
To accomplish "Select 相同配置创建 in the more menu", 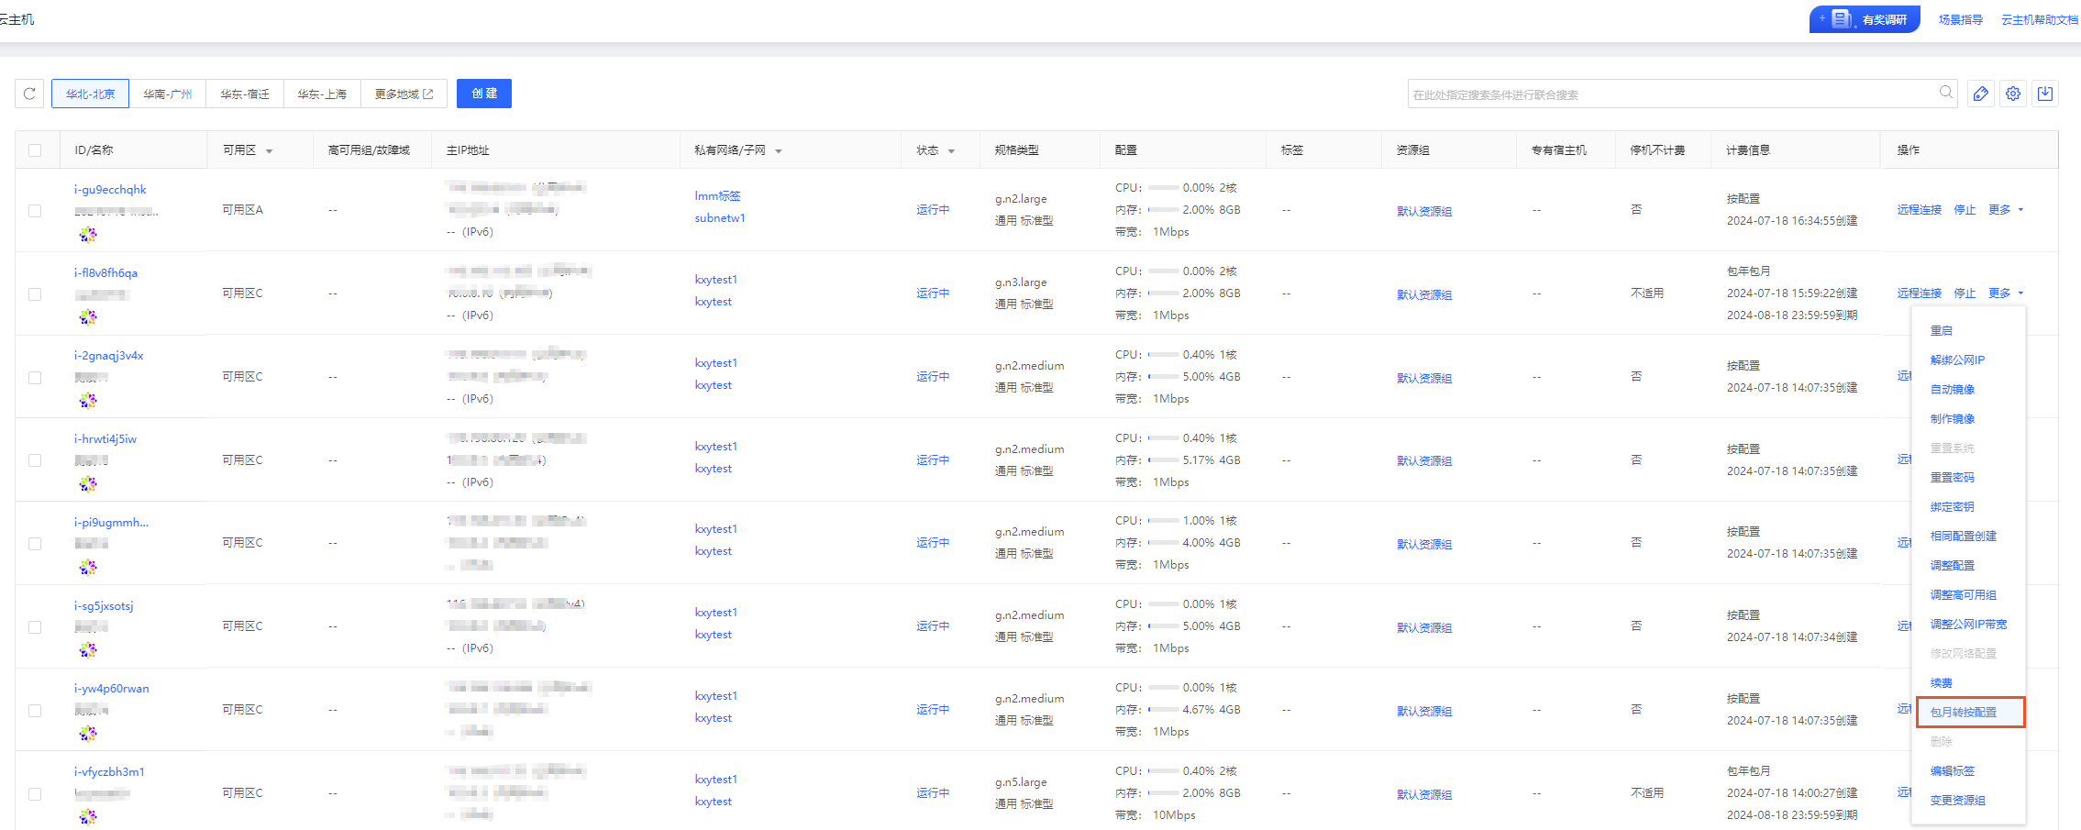I will pos(1964,537).
